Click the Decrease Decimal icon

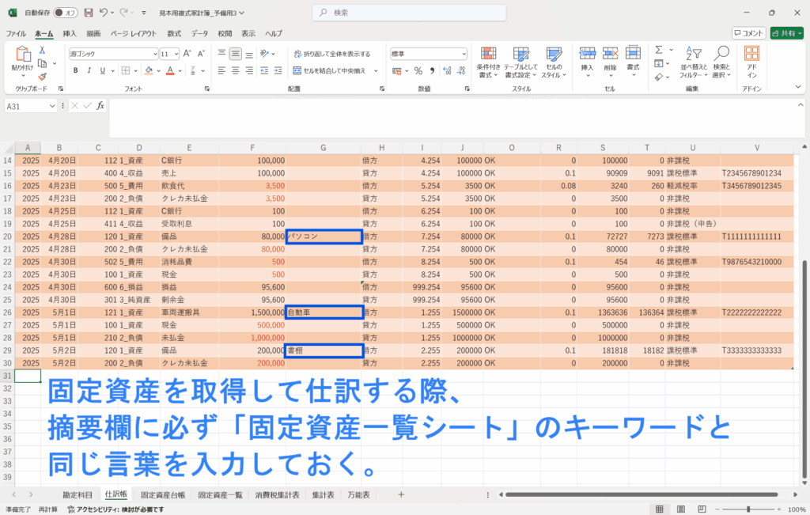coord(460,70)
